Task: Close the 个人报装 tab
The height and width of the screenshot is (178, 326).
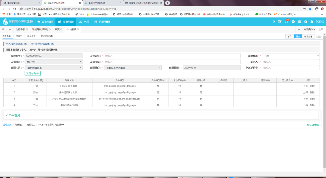Action: coord(78,30)
